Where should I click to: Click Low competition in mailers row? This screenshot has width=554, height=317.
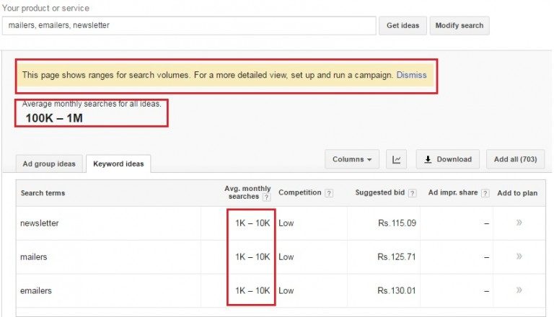coord(286,257)
